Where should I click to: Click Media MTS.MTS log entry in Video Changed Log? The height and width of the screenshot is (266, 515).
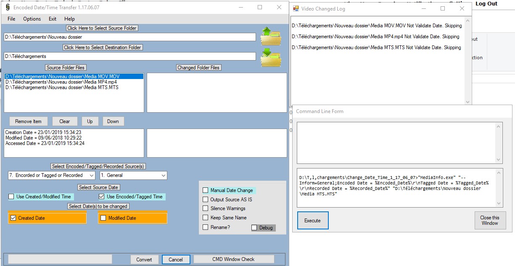pyautogui.click(x=376, y=47)
